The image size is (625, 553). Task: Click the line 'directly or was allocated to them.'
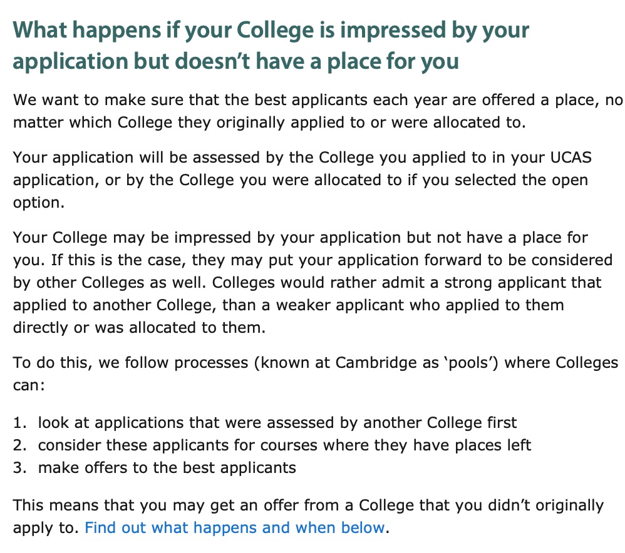coord(139,328)
